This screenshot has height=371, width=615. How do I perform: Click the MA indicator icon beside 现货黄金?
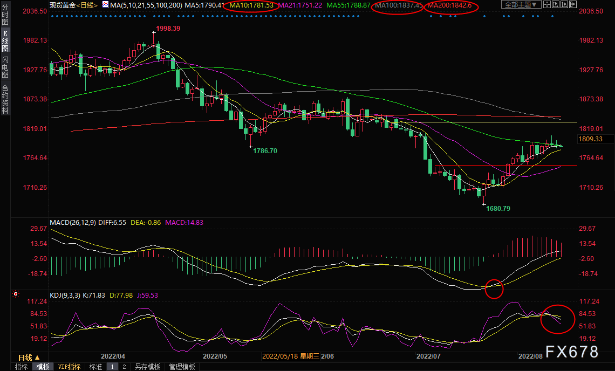pos(106,5)
